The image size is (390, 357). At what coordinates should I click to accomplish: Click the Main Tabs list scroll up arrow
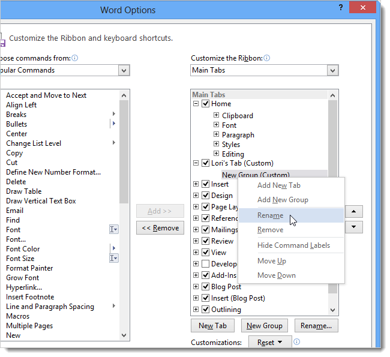coord(332,95)
